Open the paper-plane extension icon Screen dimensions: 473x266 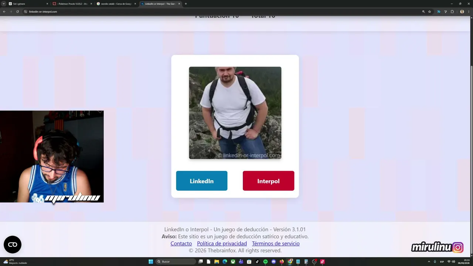point(445,11)
